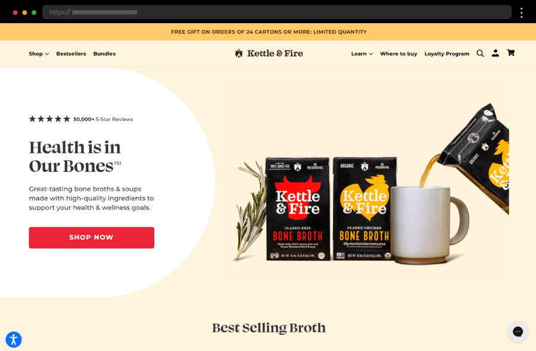Open the accessibility widget icon

[14, 339]
